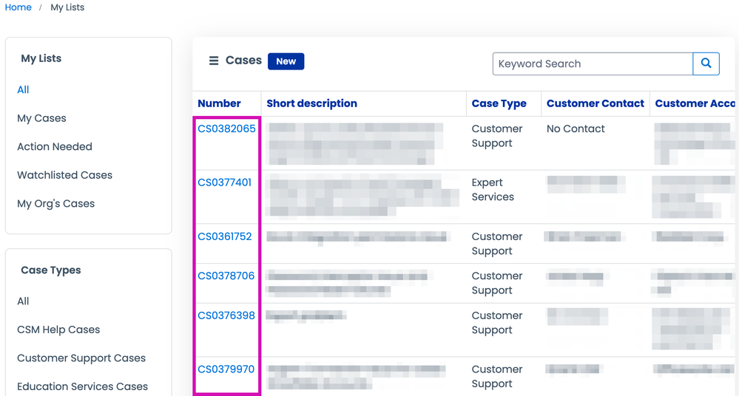Type in the Keyword Search field
The width and height of the screenshot is (739, 396).
click(x=592, y=64)
